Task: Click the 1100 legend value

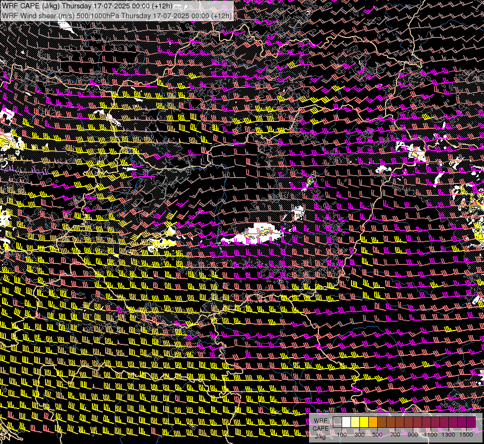Action: [x=431, y=435]
